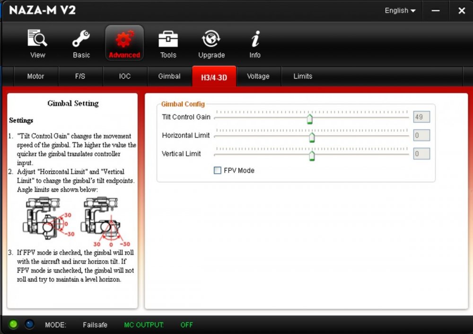The height and width of the screenshot is (334, 473).
Task: Click the Vertical Limit value field
Action: click(421, 154)
